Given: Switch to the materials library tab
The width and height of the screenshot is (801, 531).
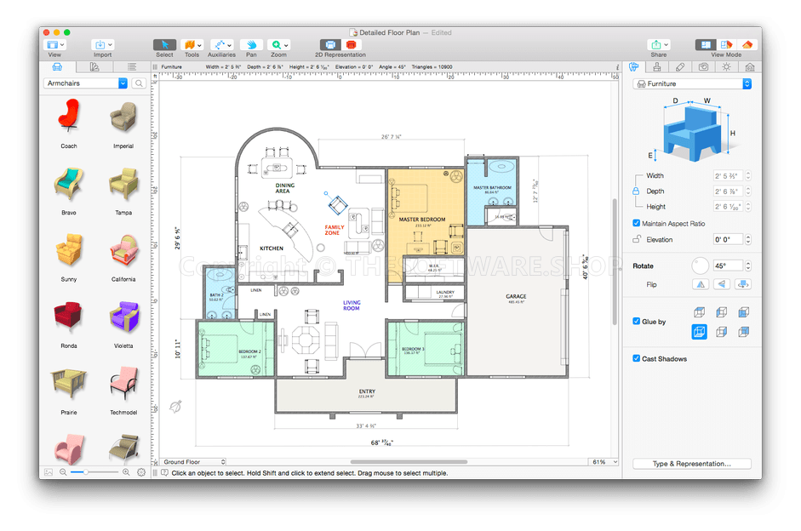Looking at the screenshot, I should pos(94,67).
